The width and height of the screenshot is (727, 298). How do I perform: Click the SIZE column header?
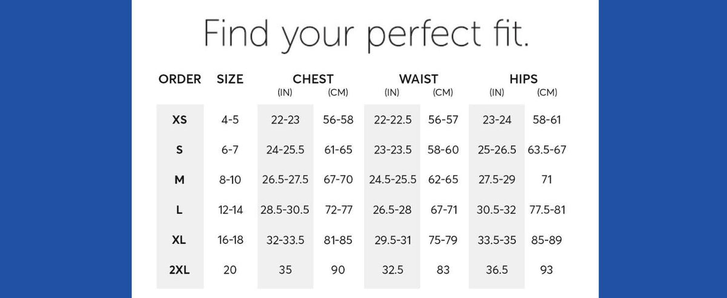coord(230,79)
